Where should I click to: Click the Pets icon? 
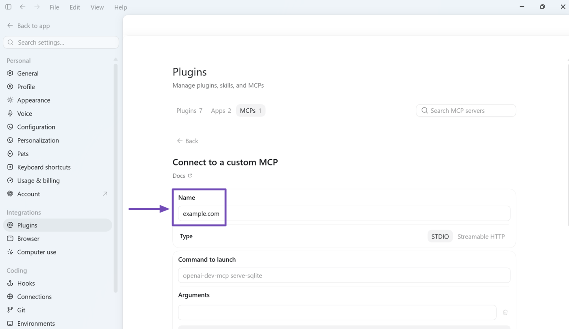(x=10, y=154)
